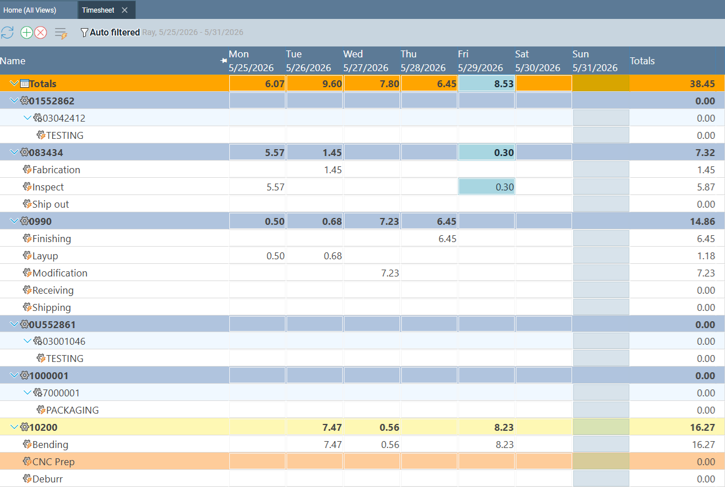Click the Shipping row operation icon
Viewport: 725px width, 487px height.
point(27,307)
